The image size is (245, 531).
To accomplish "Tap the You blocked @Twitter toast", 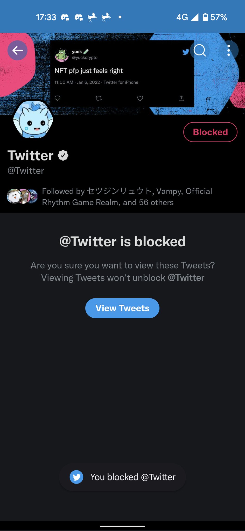I will (x=132, y=477).
